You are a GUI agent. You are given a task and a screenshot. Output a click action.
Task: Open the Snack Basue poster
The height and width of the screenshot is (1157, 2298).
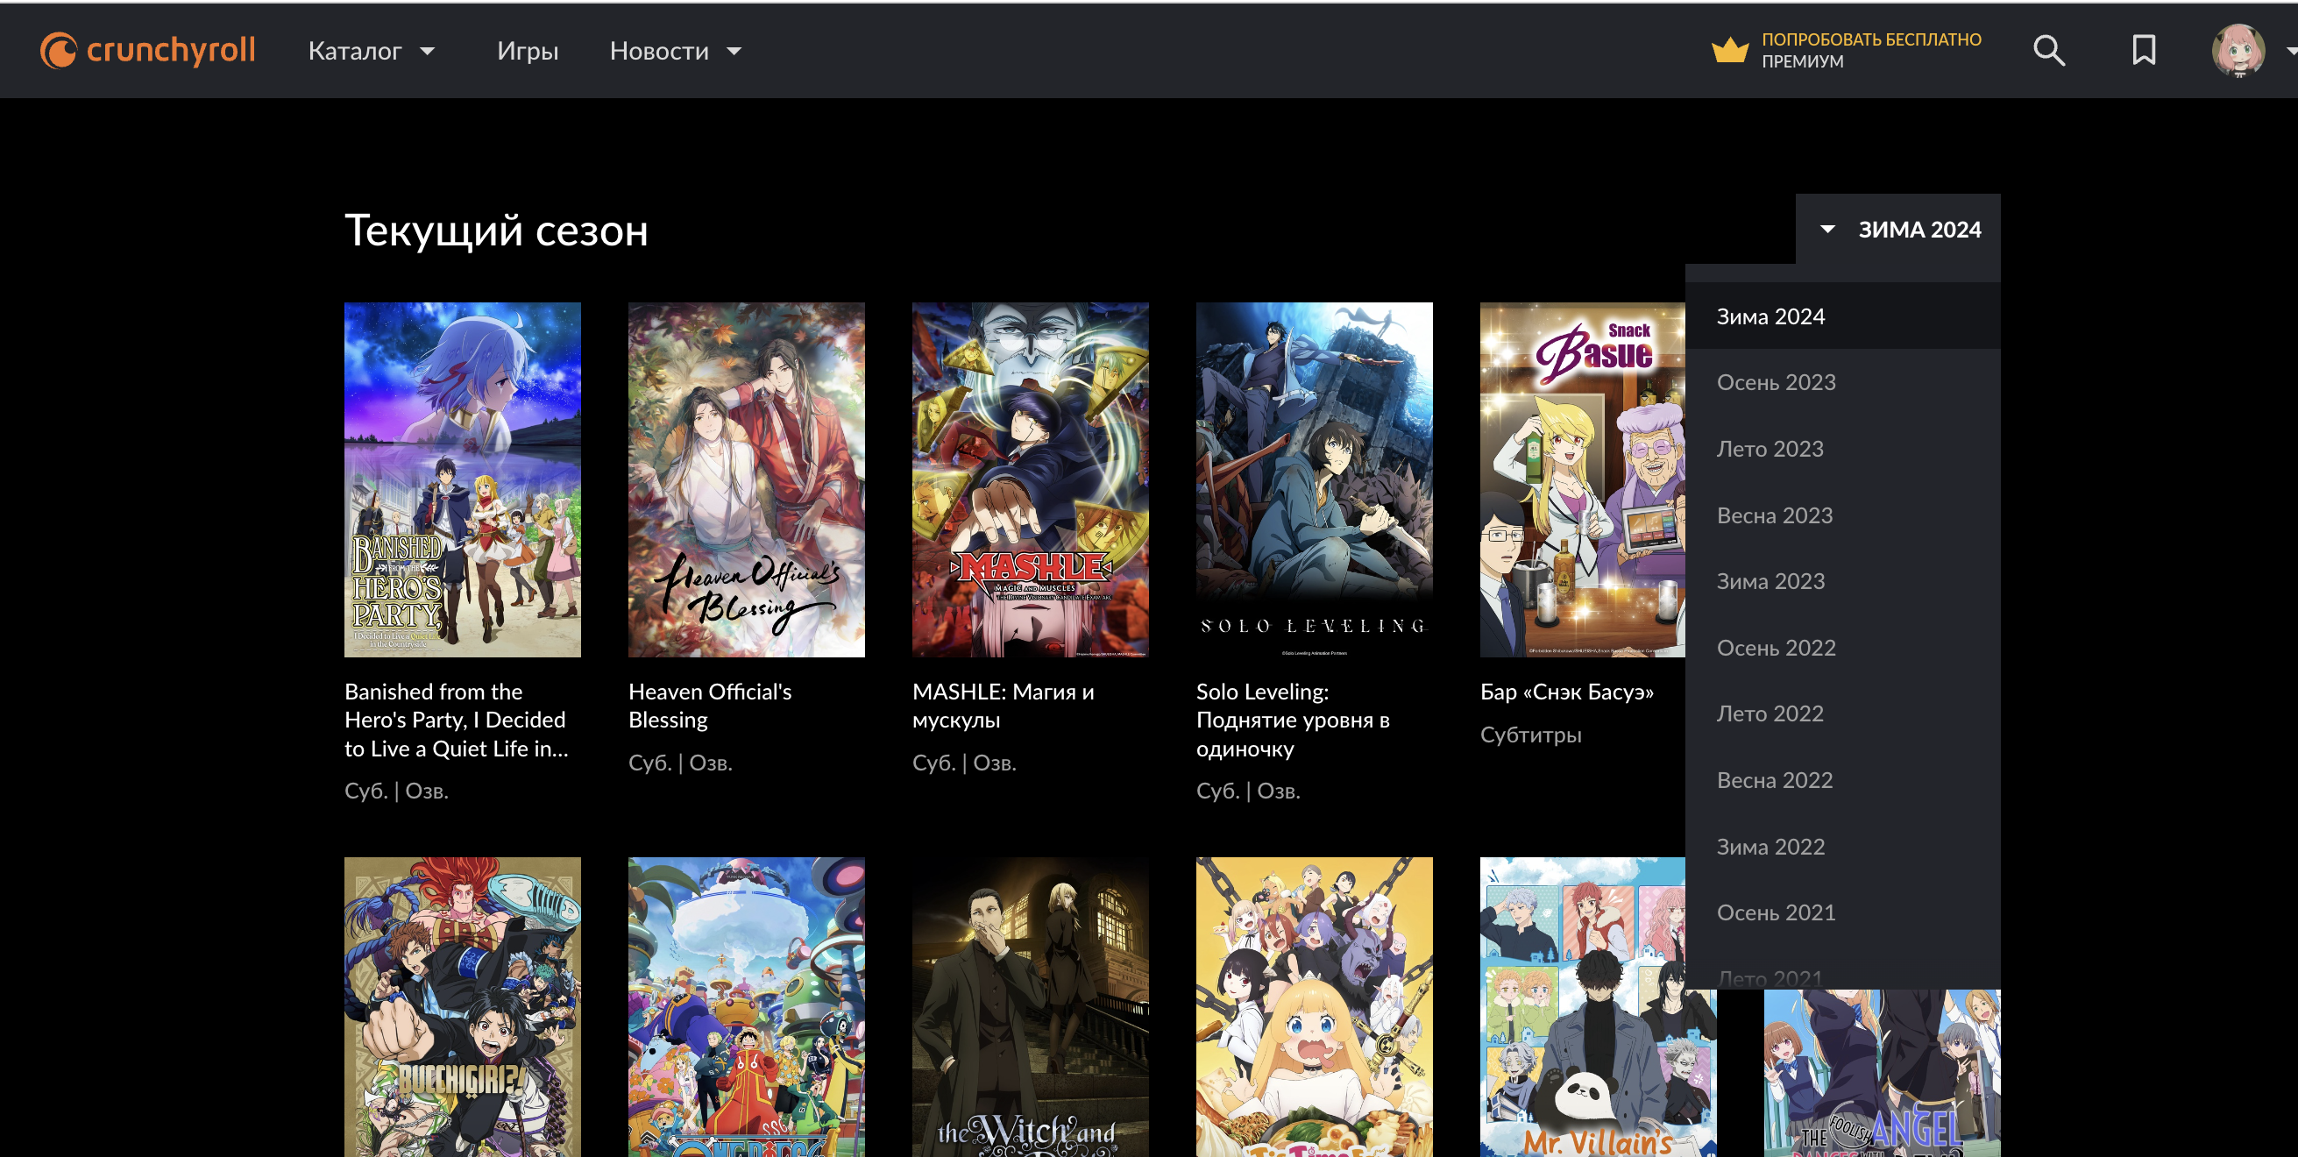(x=1583, y=479)
